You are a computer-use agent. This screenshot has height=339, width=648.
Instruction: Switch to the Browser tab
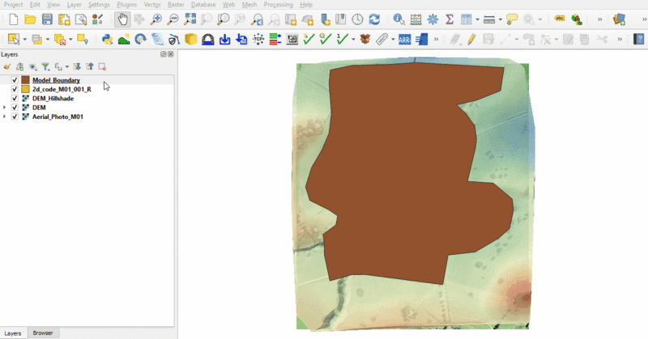pos(43,333)
